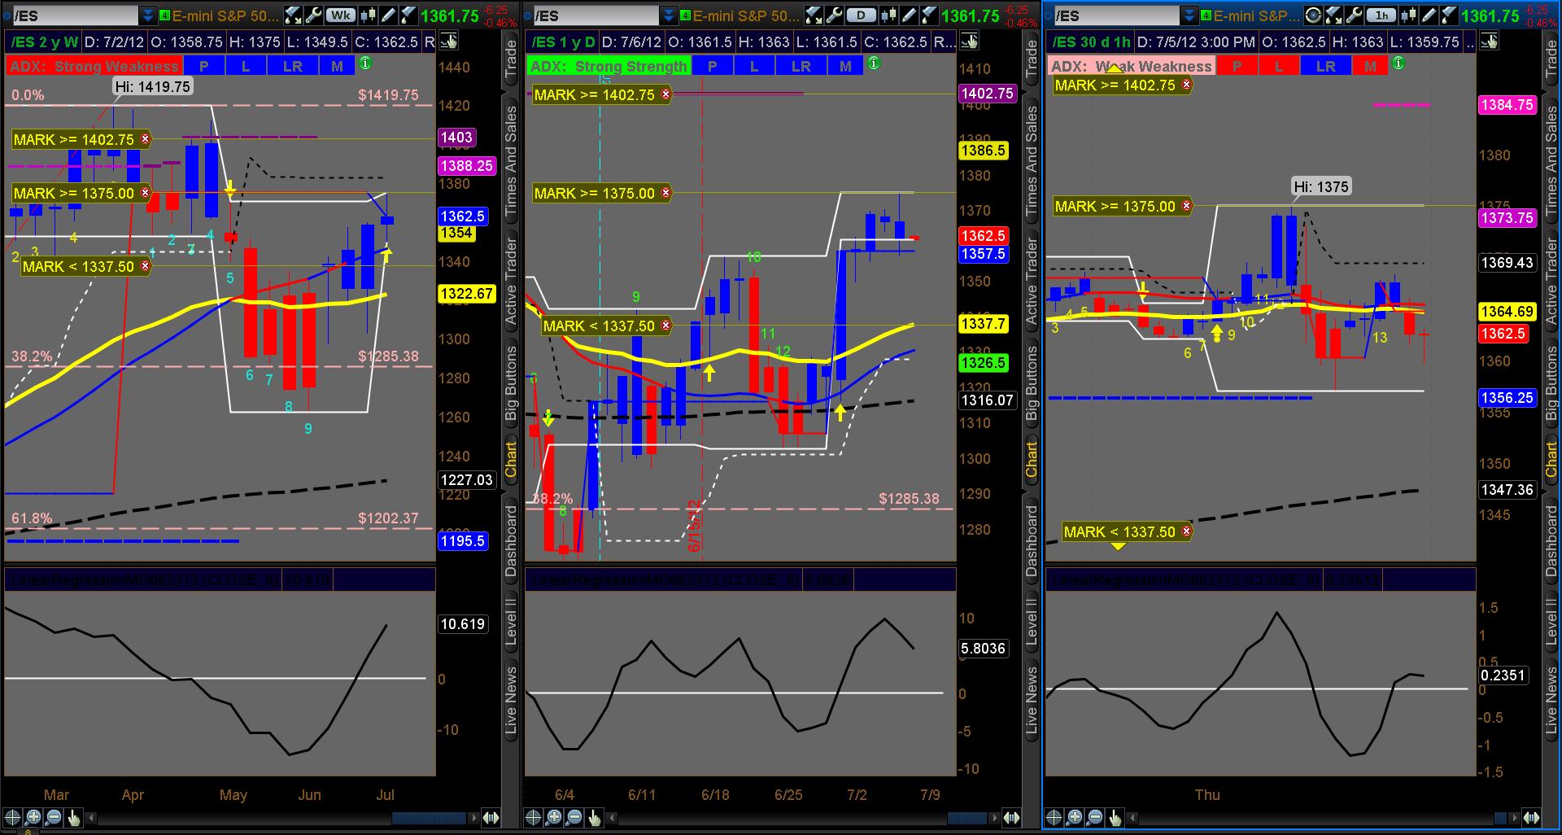Screen dimensions: 1562x835
Task: Select the drawing pencil tool in weekly chart
Action: (389, 15)
